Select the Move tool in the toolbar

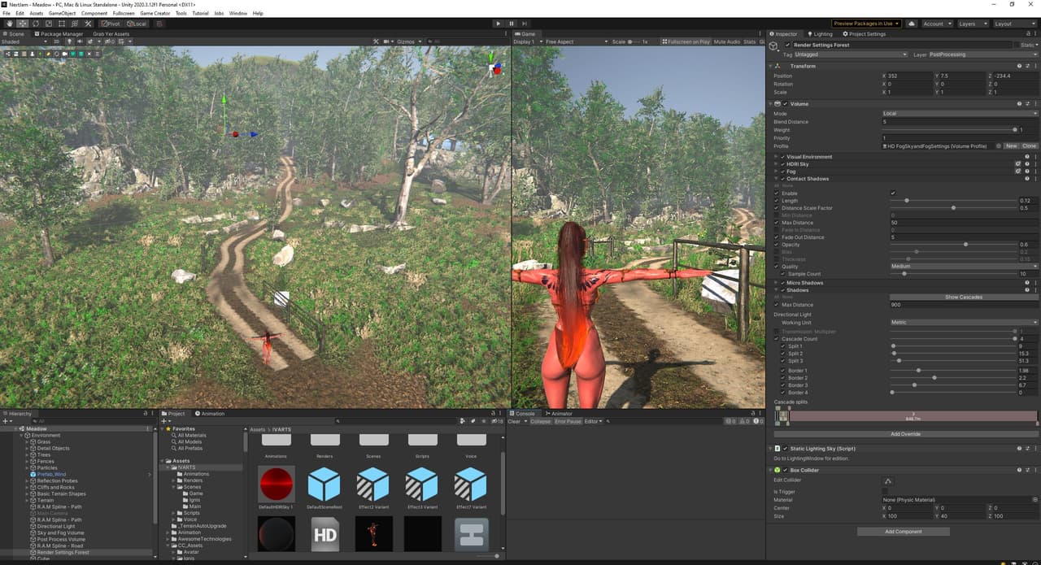(23, 24)
